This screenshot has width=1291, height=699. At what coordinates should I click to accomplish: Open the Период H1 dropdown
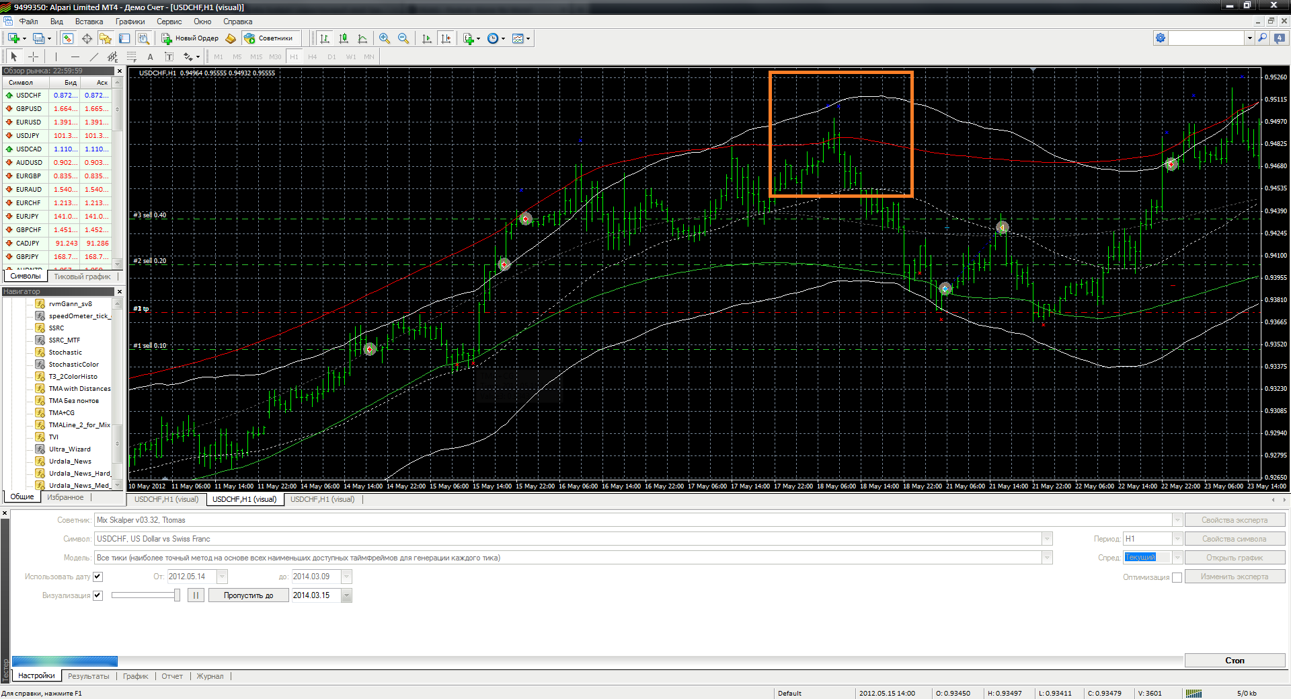tap(1177, 539)
